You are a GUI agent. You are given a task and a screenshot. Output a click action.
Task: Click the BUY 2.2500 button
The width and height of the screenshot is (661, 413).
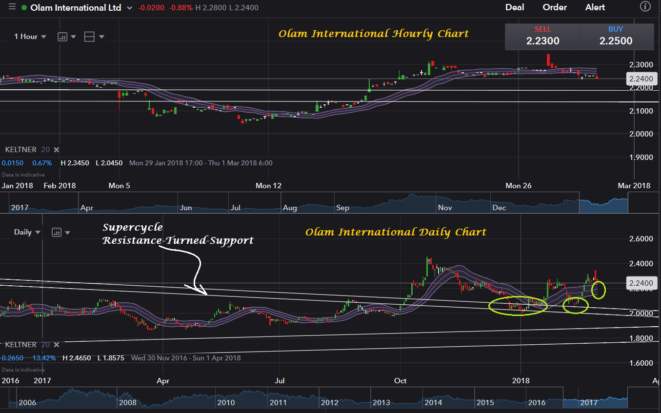[616, 37]
